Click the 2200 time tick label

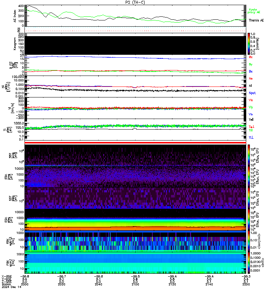tap(246, 284)
